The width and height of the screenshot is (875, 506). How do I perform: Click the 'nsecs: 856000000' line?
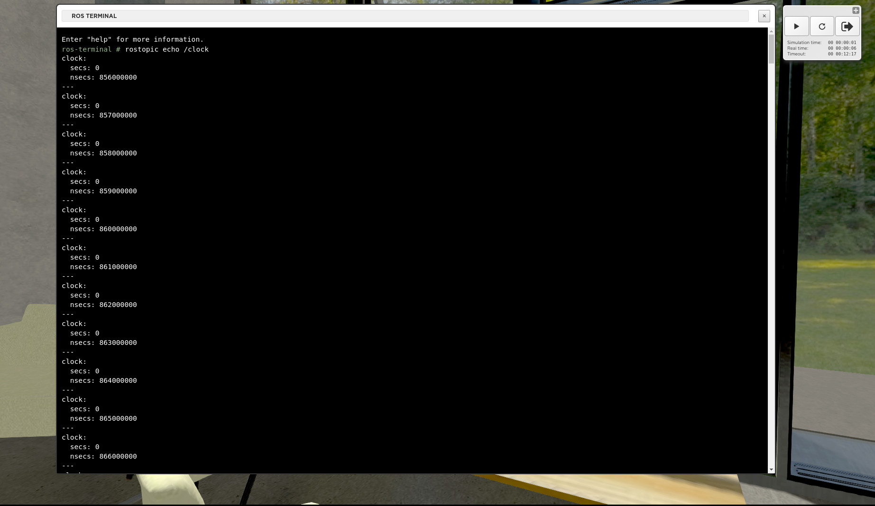point(103,78)
